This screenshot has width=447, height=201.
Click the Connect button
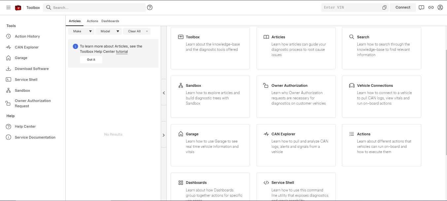pyautogui.click(x=403, y=7)
